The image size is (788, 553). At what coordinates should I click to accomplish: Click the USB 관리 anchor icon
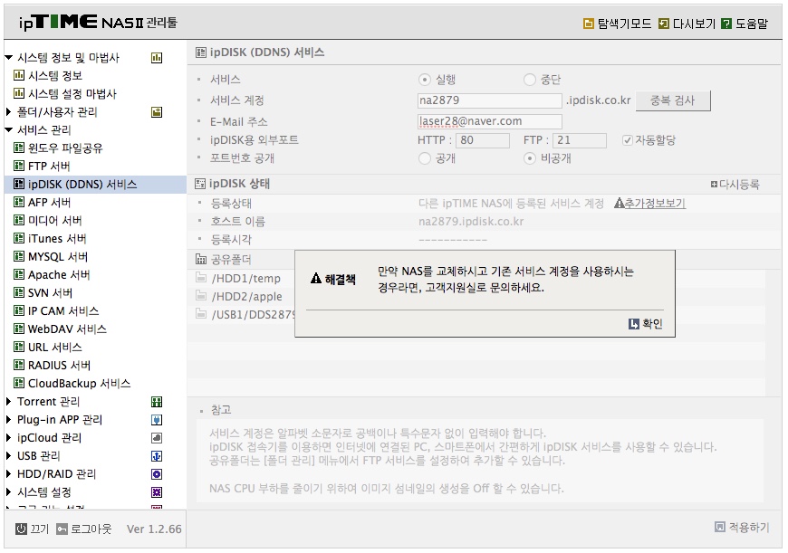click(x=157, y=456)
